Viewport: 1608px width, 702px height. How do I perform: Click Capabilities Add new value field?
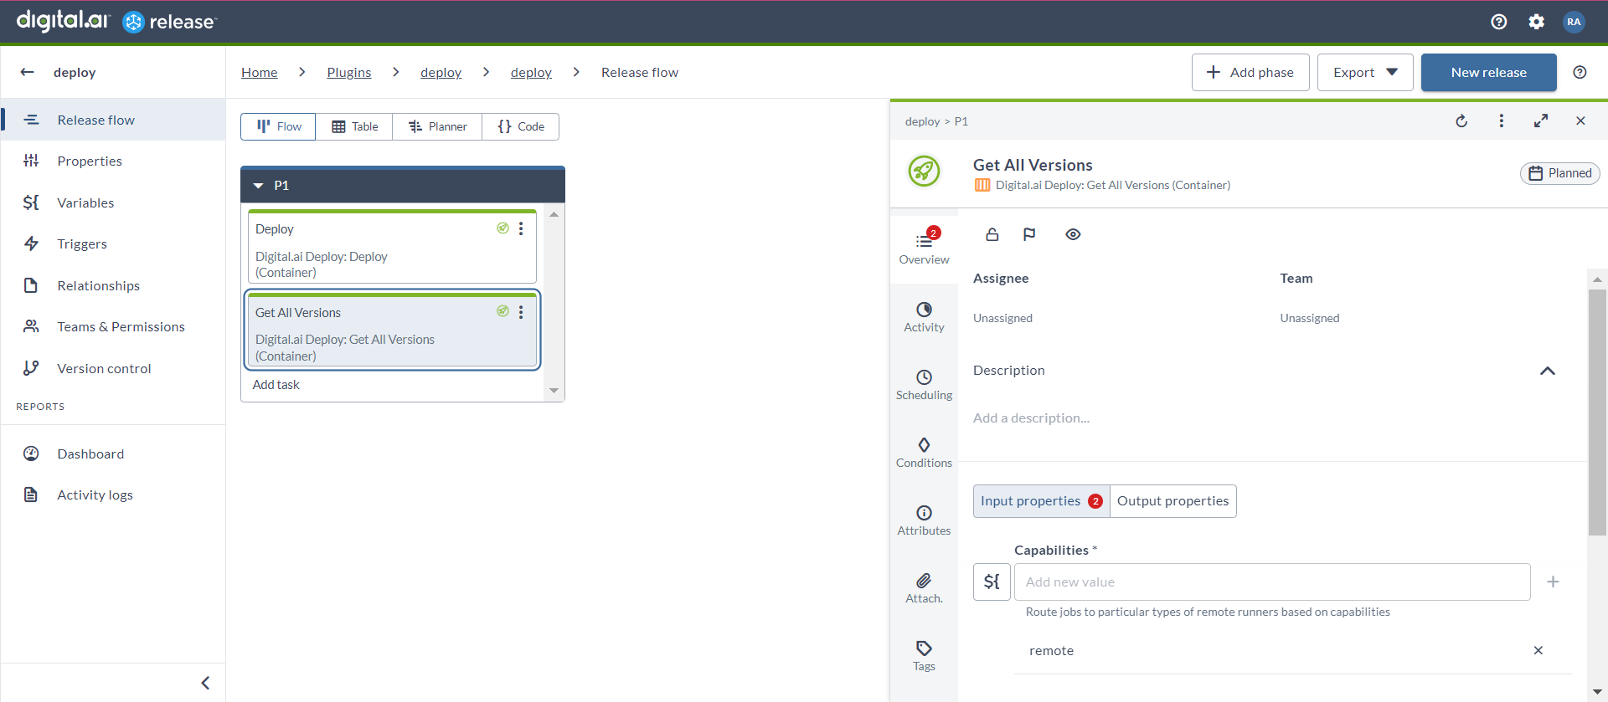pyautogui.click(x=1272, y=582)
